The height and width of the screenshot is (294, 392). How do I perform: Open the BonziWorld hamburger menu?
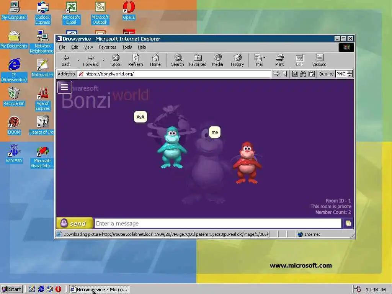[64, 87]
